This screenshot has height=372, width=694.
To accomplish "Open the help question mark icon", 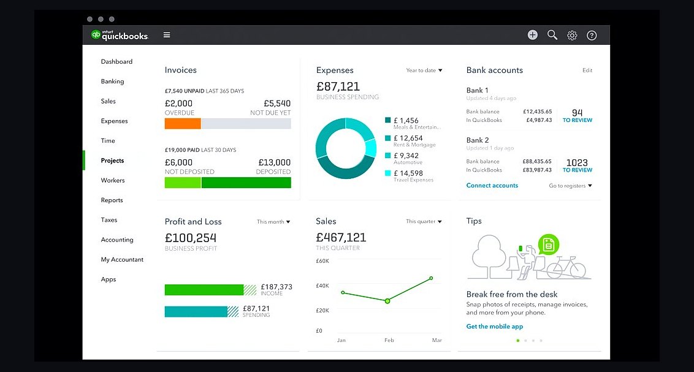I will (592, 36).
